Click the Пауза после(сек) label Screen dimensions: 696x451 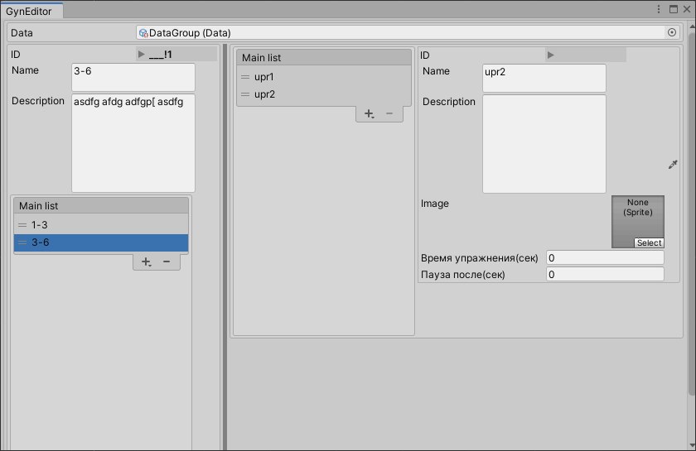[463, 275]
